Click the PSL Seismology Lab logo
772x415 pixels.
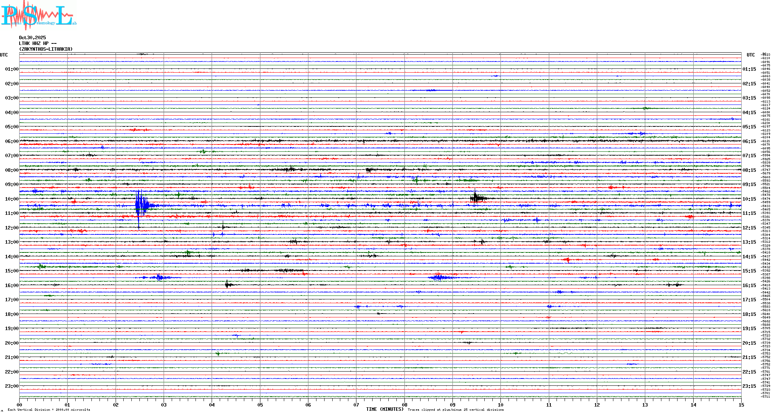point(38,15)
